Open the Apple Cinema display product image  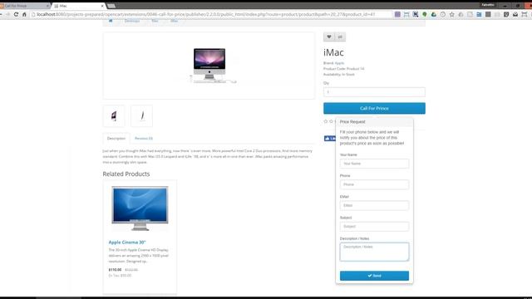(140, 208)
